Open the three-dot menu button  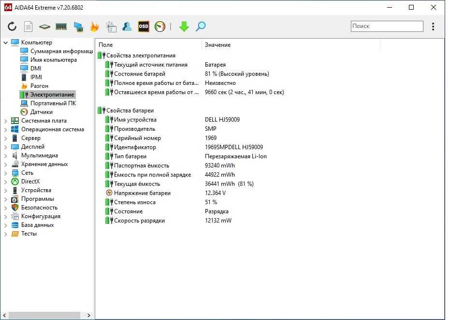433,27
